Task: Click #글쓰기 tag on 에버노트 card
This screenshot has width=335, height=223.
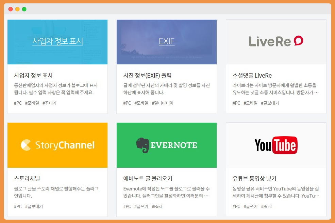Action: click(x=141, y=206)
